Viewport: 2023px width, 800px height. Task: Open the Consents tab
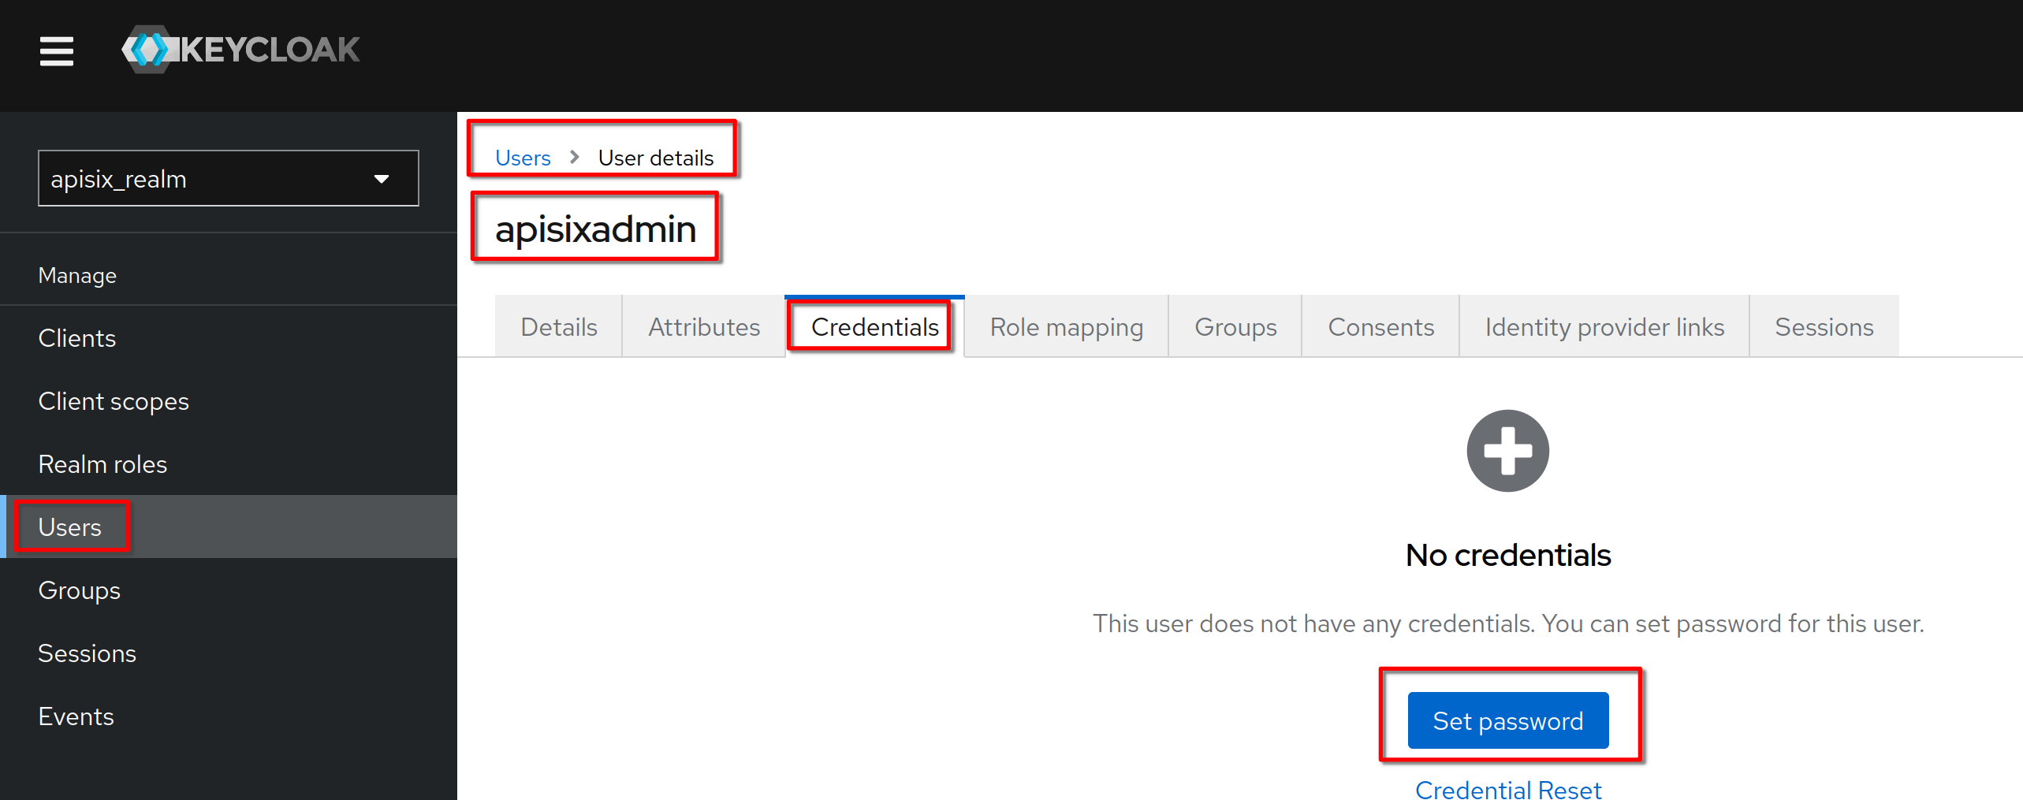tap(1380, 327)
